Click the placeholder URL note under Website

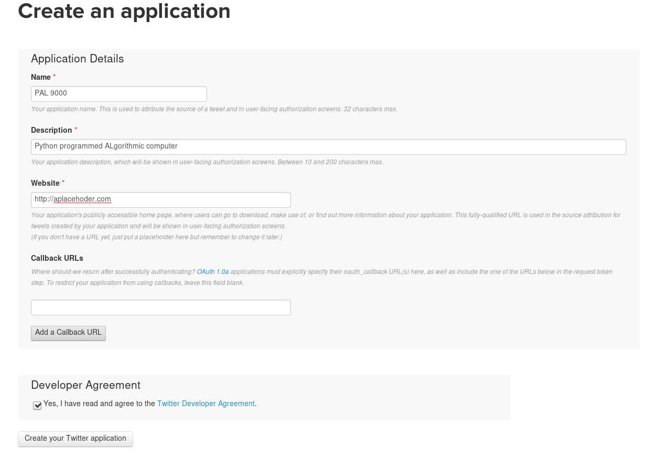click(157, 237)
